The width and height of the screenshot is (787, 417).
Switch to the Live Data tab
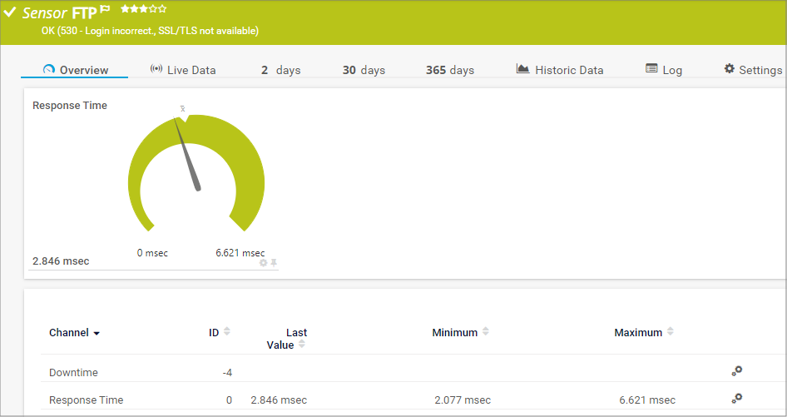pos(182,70)
